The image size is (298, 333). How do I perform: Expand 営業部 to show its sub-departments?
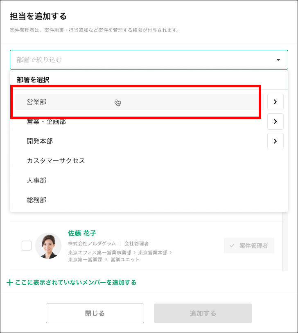(275, 101)
